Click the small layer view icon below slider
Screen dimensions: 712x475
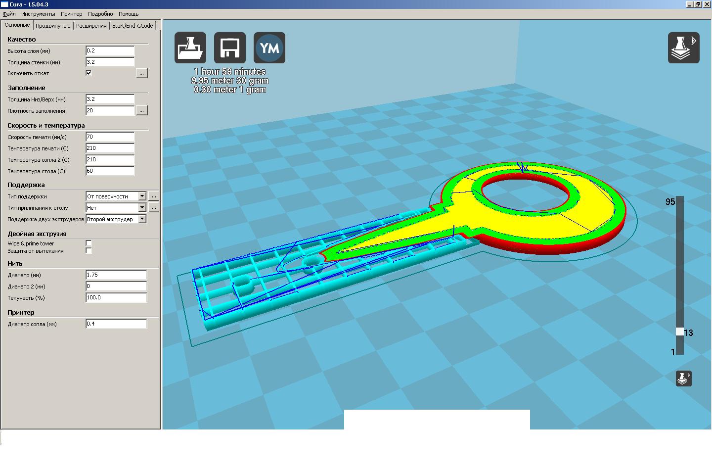tap(684, 379)
